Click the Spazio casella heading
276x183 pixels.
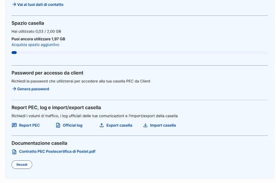[x=28, y=23]
